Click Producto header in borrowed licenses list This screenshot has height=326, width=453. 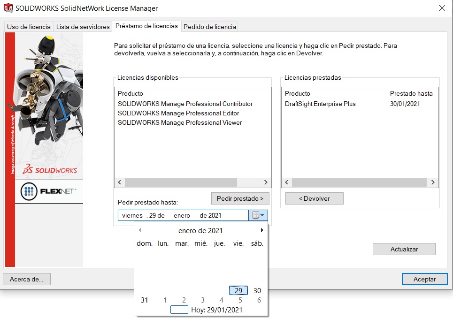297,93
